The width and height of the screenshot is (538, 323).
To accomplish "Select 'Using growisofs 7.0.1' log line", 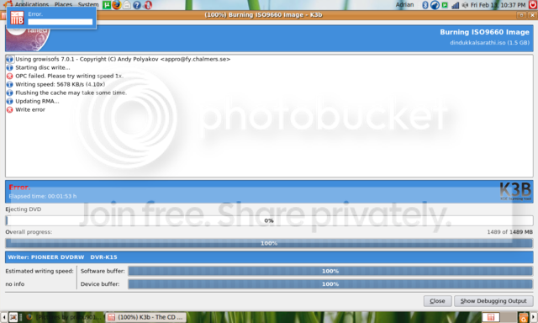I will pyautogui.click(x=123, y=59).
